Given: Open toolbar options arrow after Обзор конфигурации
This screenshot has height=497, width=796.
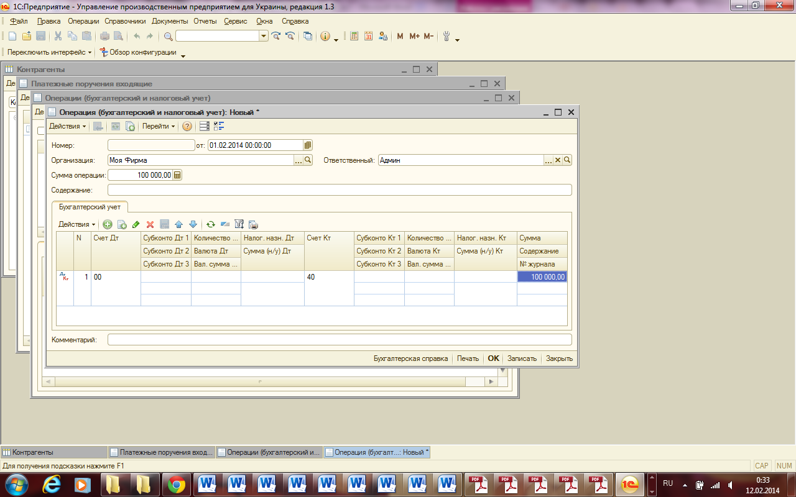Looking at the screenshot, I should tap(183, 56).
